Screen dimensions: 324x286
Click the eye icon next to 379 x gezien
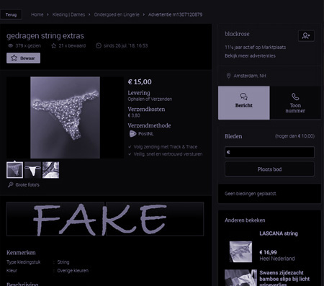(x=10, y=45)
